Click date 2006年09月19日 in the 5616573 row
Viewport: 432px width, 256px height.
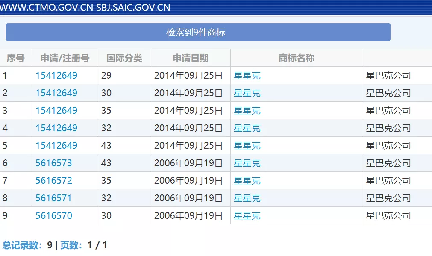coord(188,163)
